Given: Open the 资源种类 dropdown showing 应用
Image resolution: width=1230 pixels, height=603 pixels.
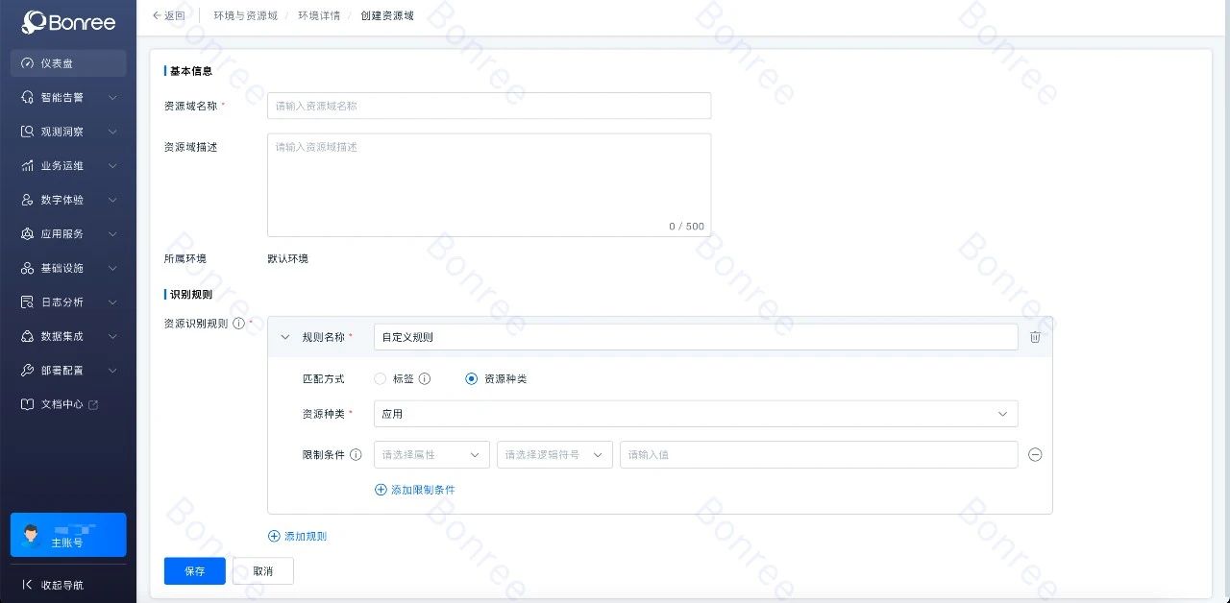Looking at the screenshot, I should (x=695, y=414).
